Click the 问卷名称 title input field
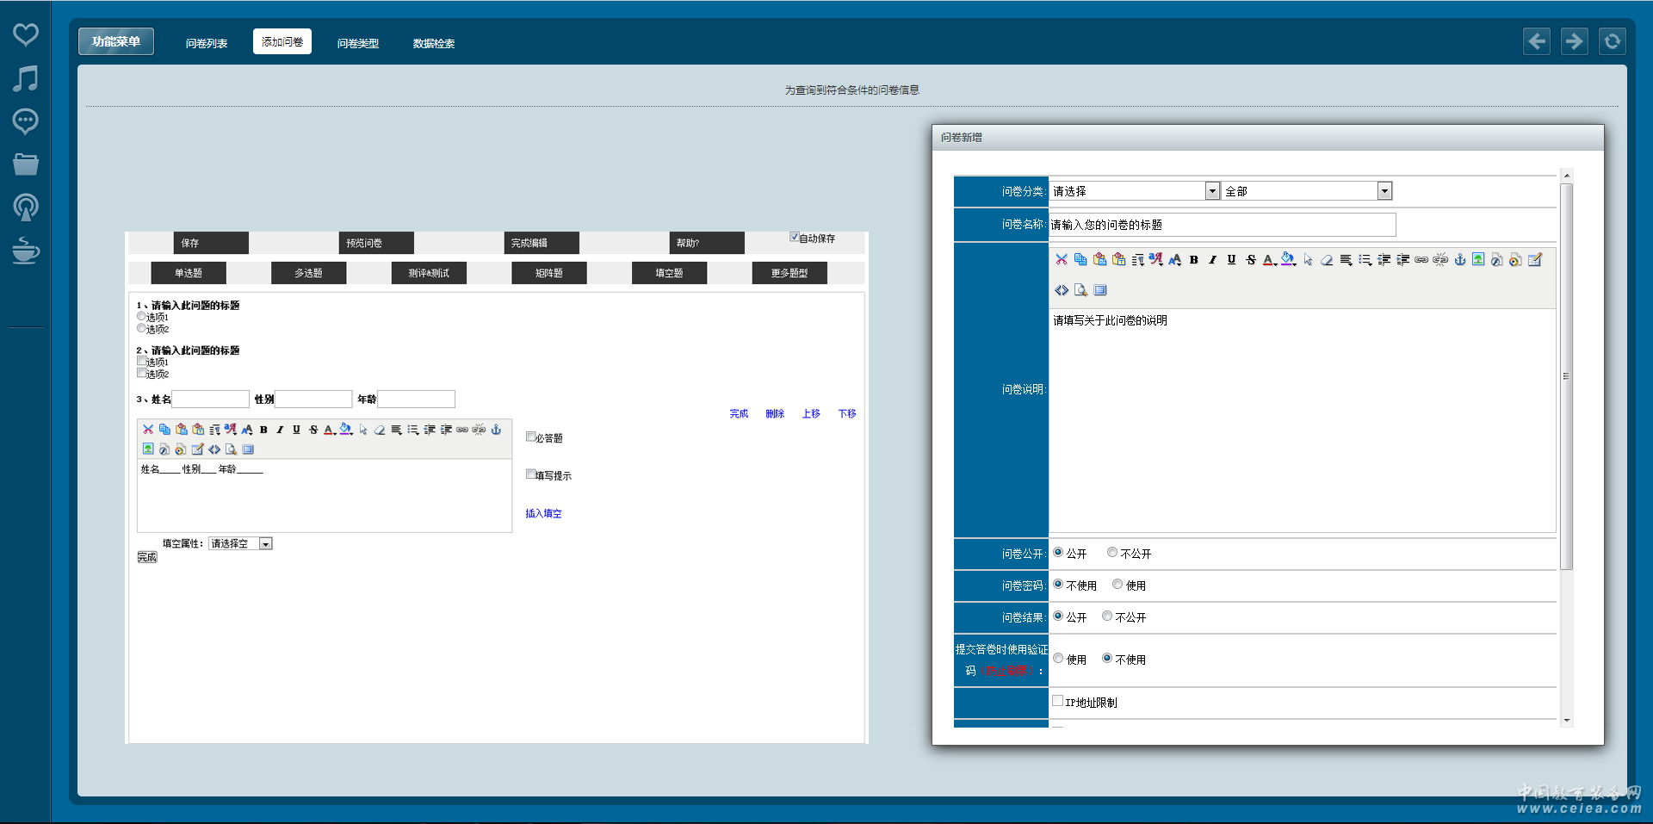 1222,225
